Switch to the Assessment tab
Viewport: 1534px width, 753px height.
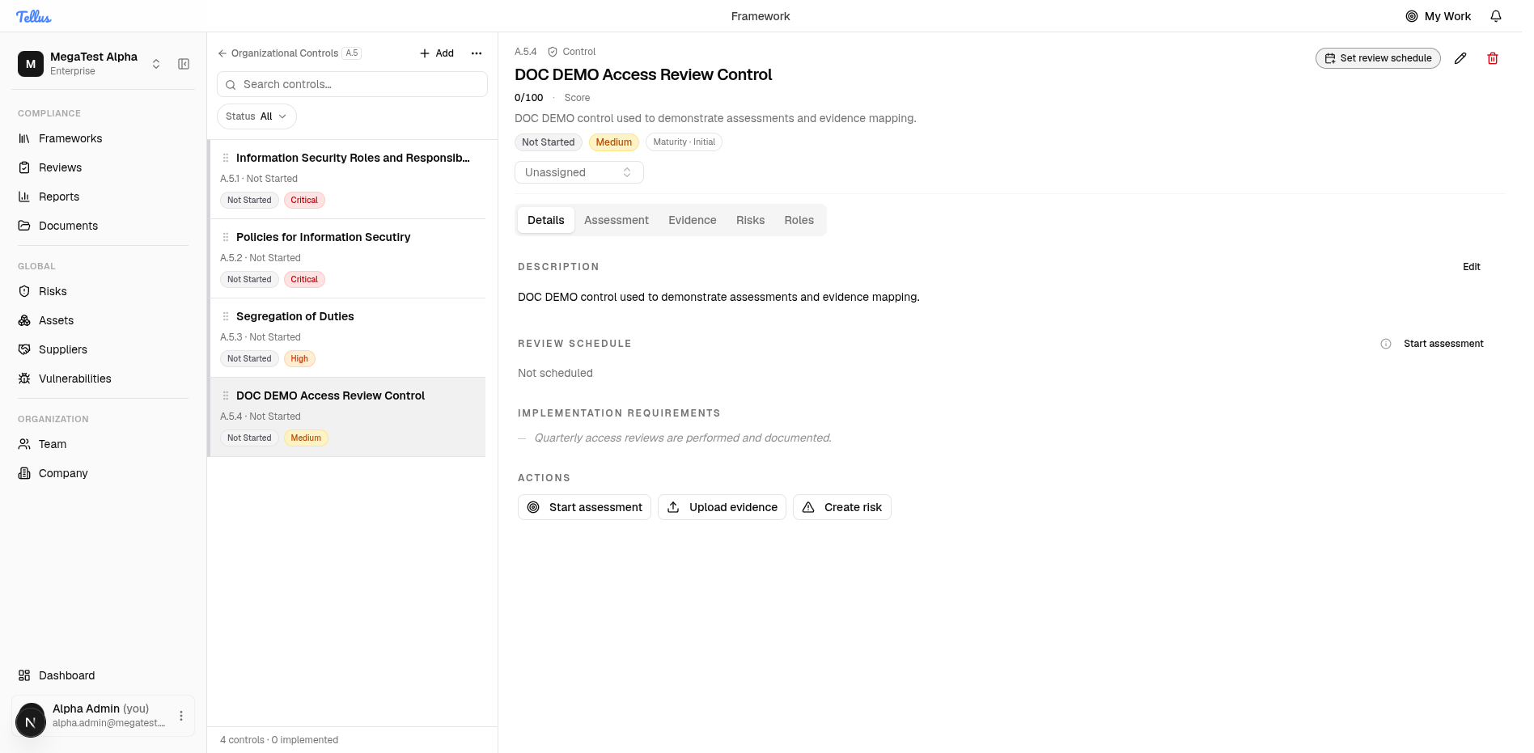click(617, 220)
